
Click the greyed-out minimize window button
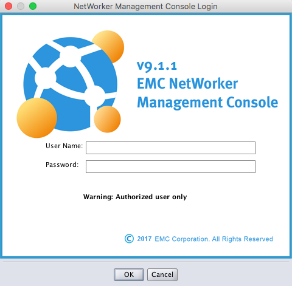[21, 6]
